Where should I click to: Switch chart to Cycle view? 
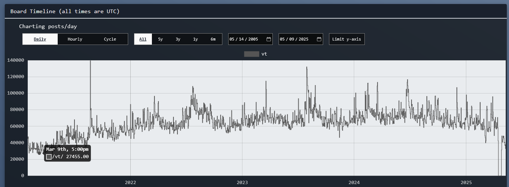pyautogui.click(x=110, y=39)
